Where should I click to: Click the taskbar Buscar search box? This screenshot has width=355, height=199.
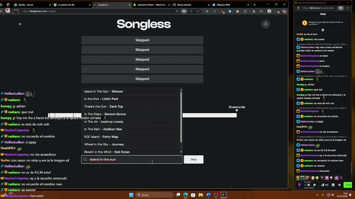tap(155, 195)
